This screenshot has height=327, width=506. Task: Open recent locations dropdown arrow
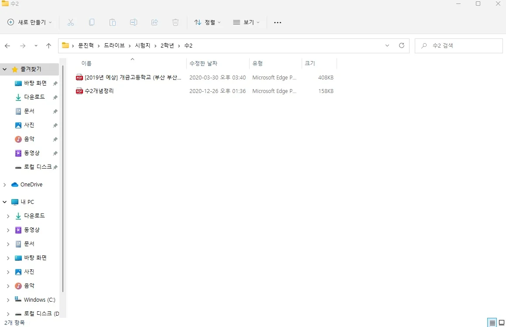(x=36, y=46)
